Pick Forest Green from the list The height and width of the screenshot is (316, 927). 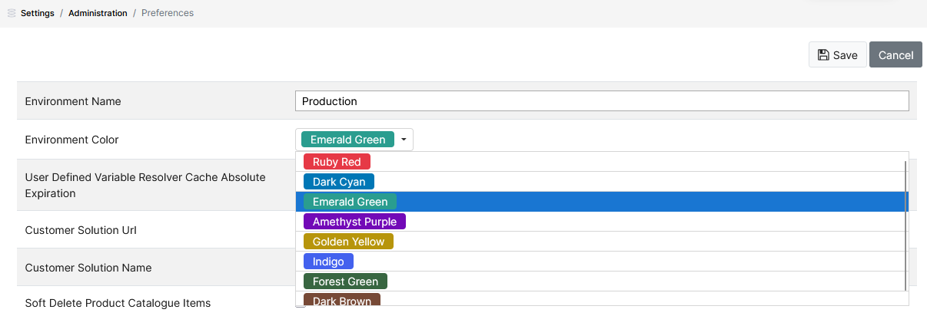(345, 281)
